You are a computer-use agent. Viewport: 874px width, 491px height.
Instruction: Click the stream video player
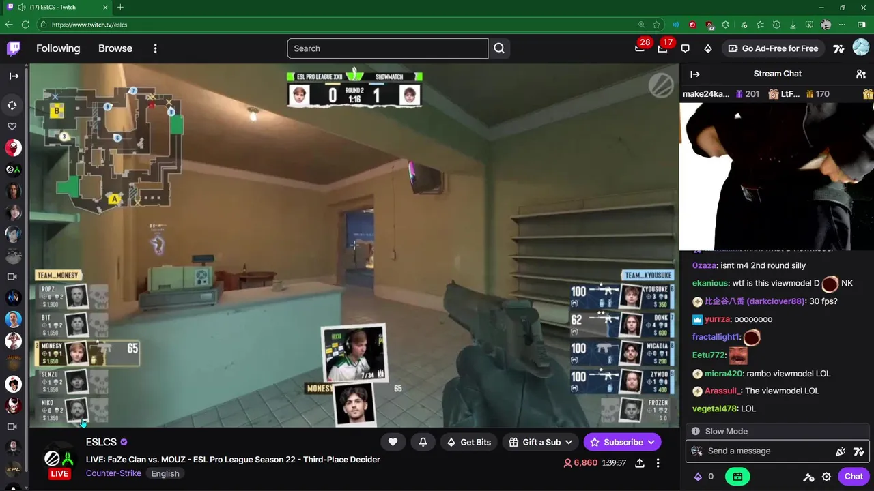coord(354,245)
